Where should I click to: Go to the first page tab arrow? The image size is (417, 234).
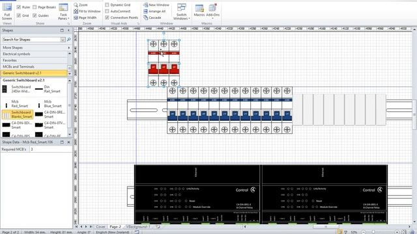76,227
